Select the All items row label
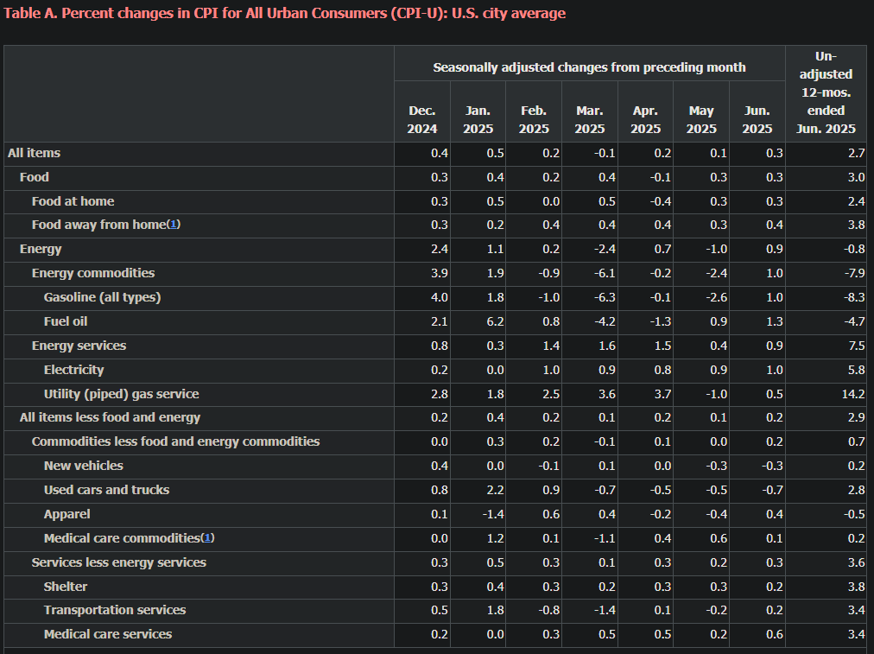This screenshot has width=874, height=654. click(34, 153)
